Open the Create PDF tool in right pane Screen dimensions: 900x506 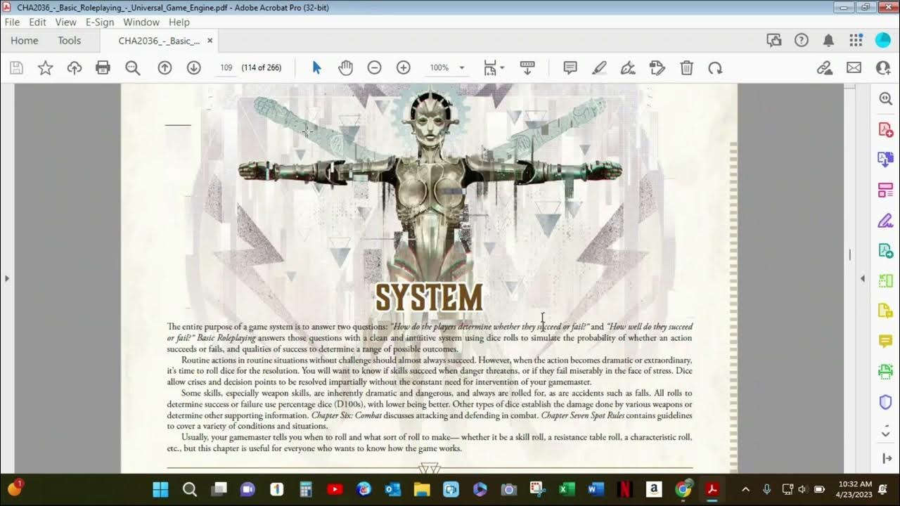coord(885,129)
